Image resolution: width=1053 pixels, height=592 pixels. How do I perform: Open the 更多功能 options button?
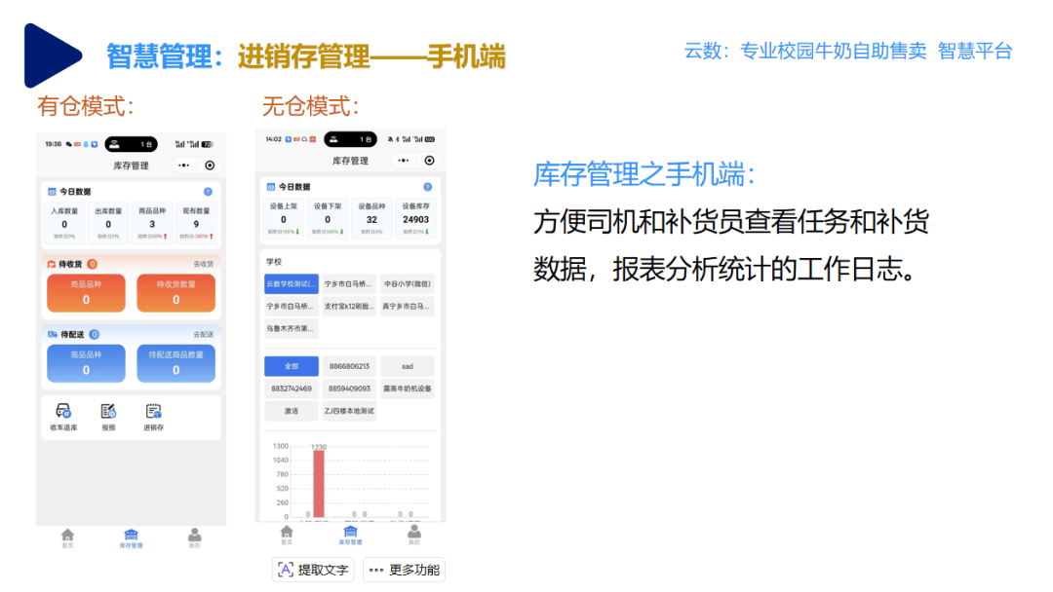(x=405, y=570)
